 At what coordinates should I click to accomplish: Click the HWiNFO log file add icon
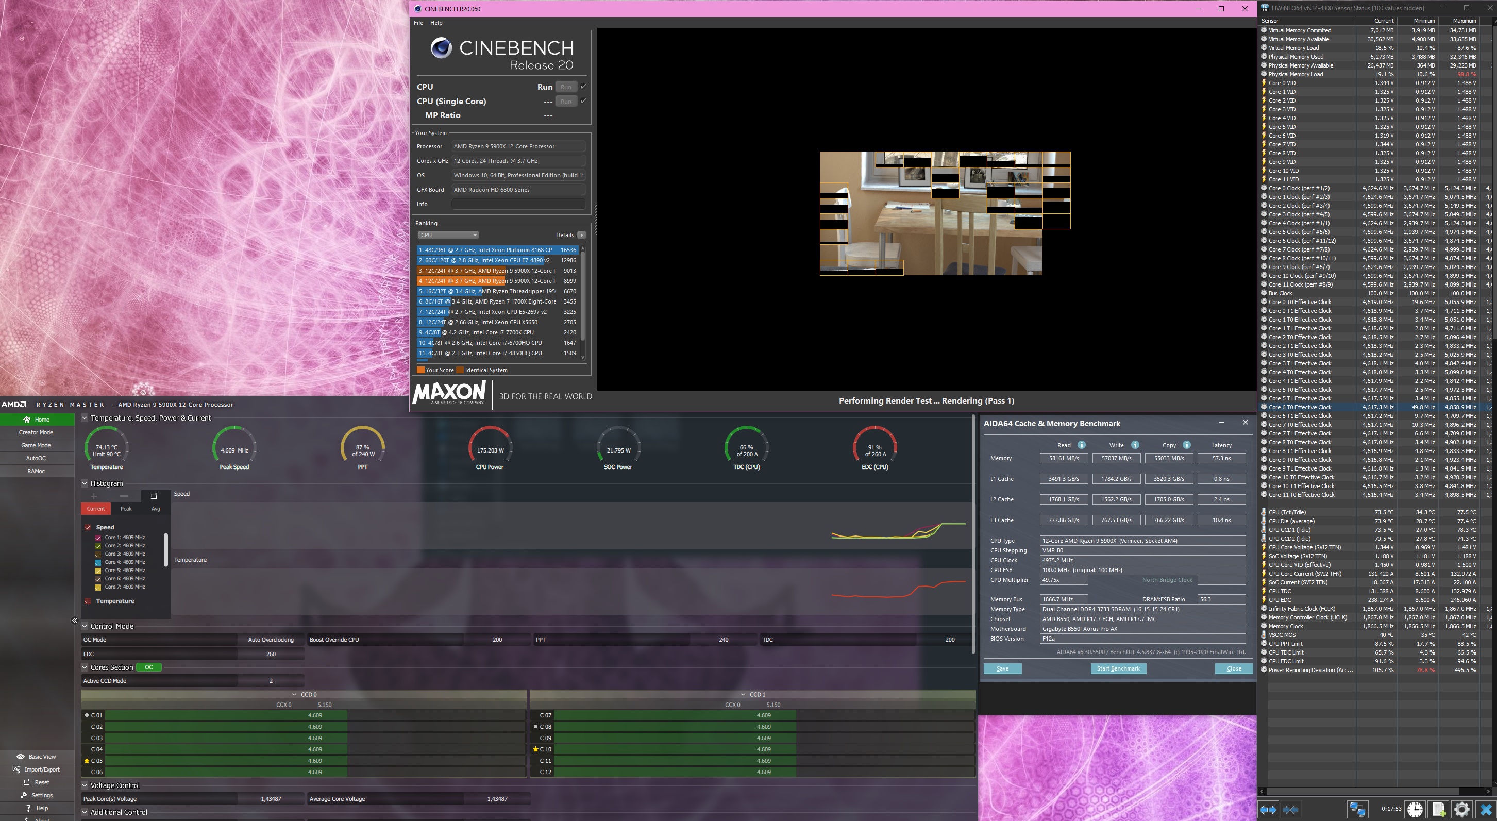(1438, 809)
